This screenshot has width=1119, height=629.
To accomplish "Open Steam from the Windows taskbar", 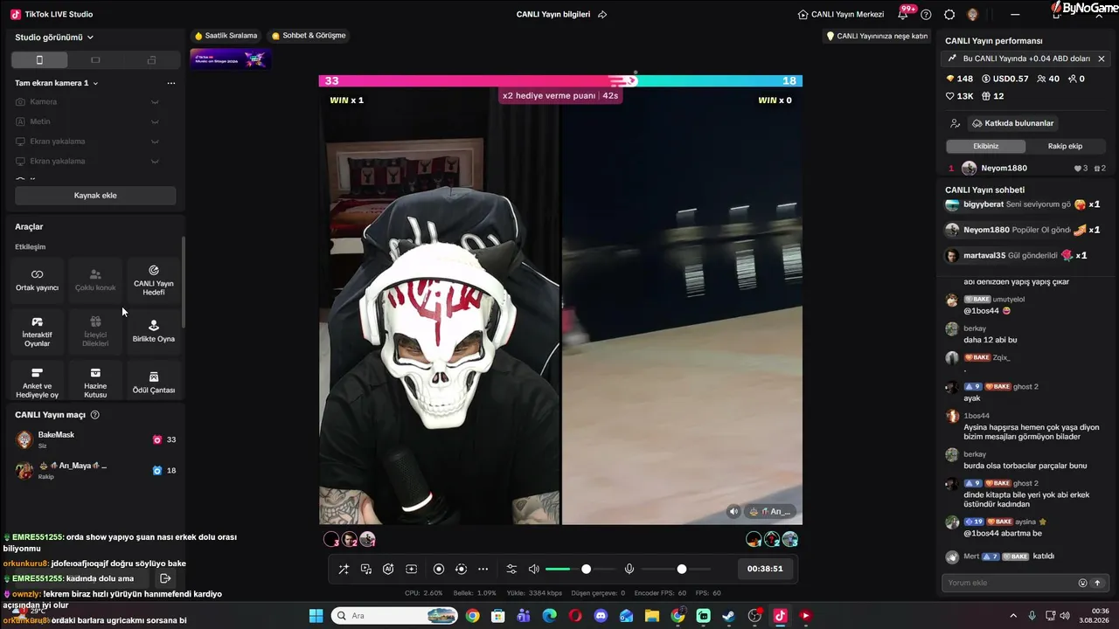I will click(728, 616).
